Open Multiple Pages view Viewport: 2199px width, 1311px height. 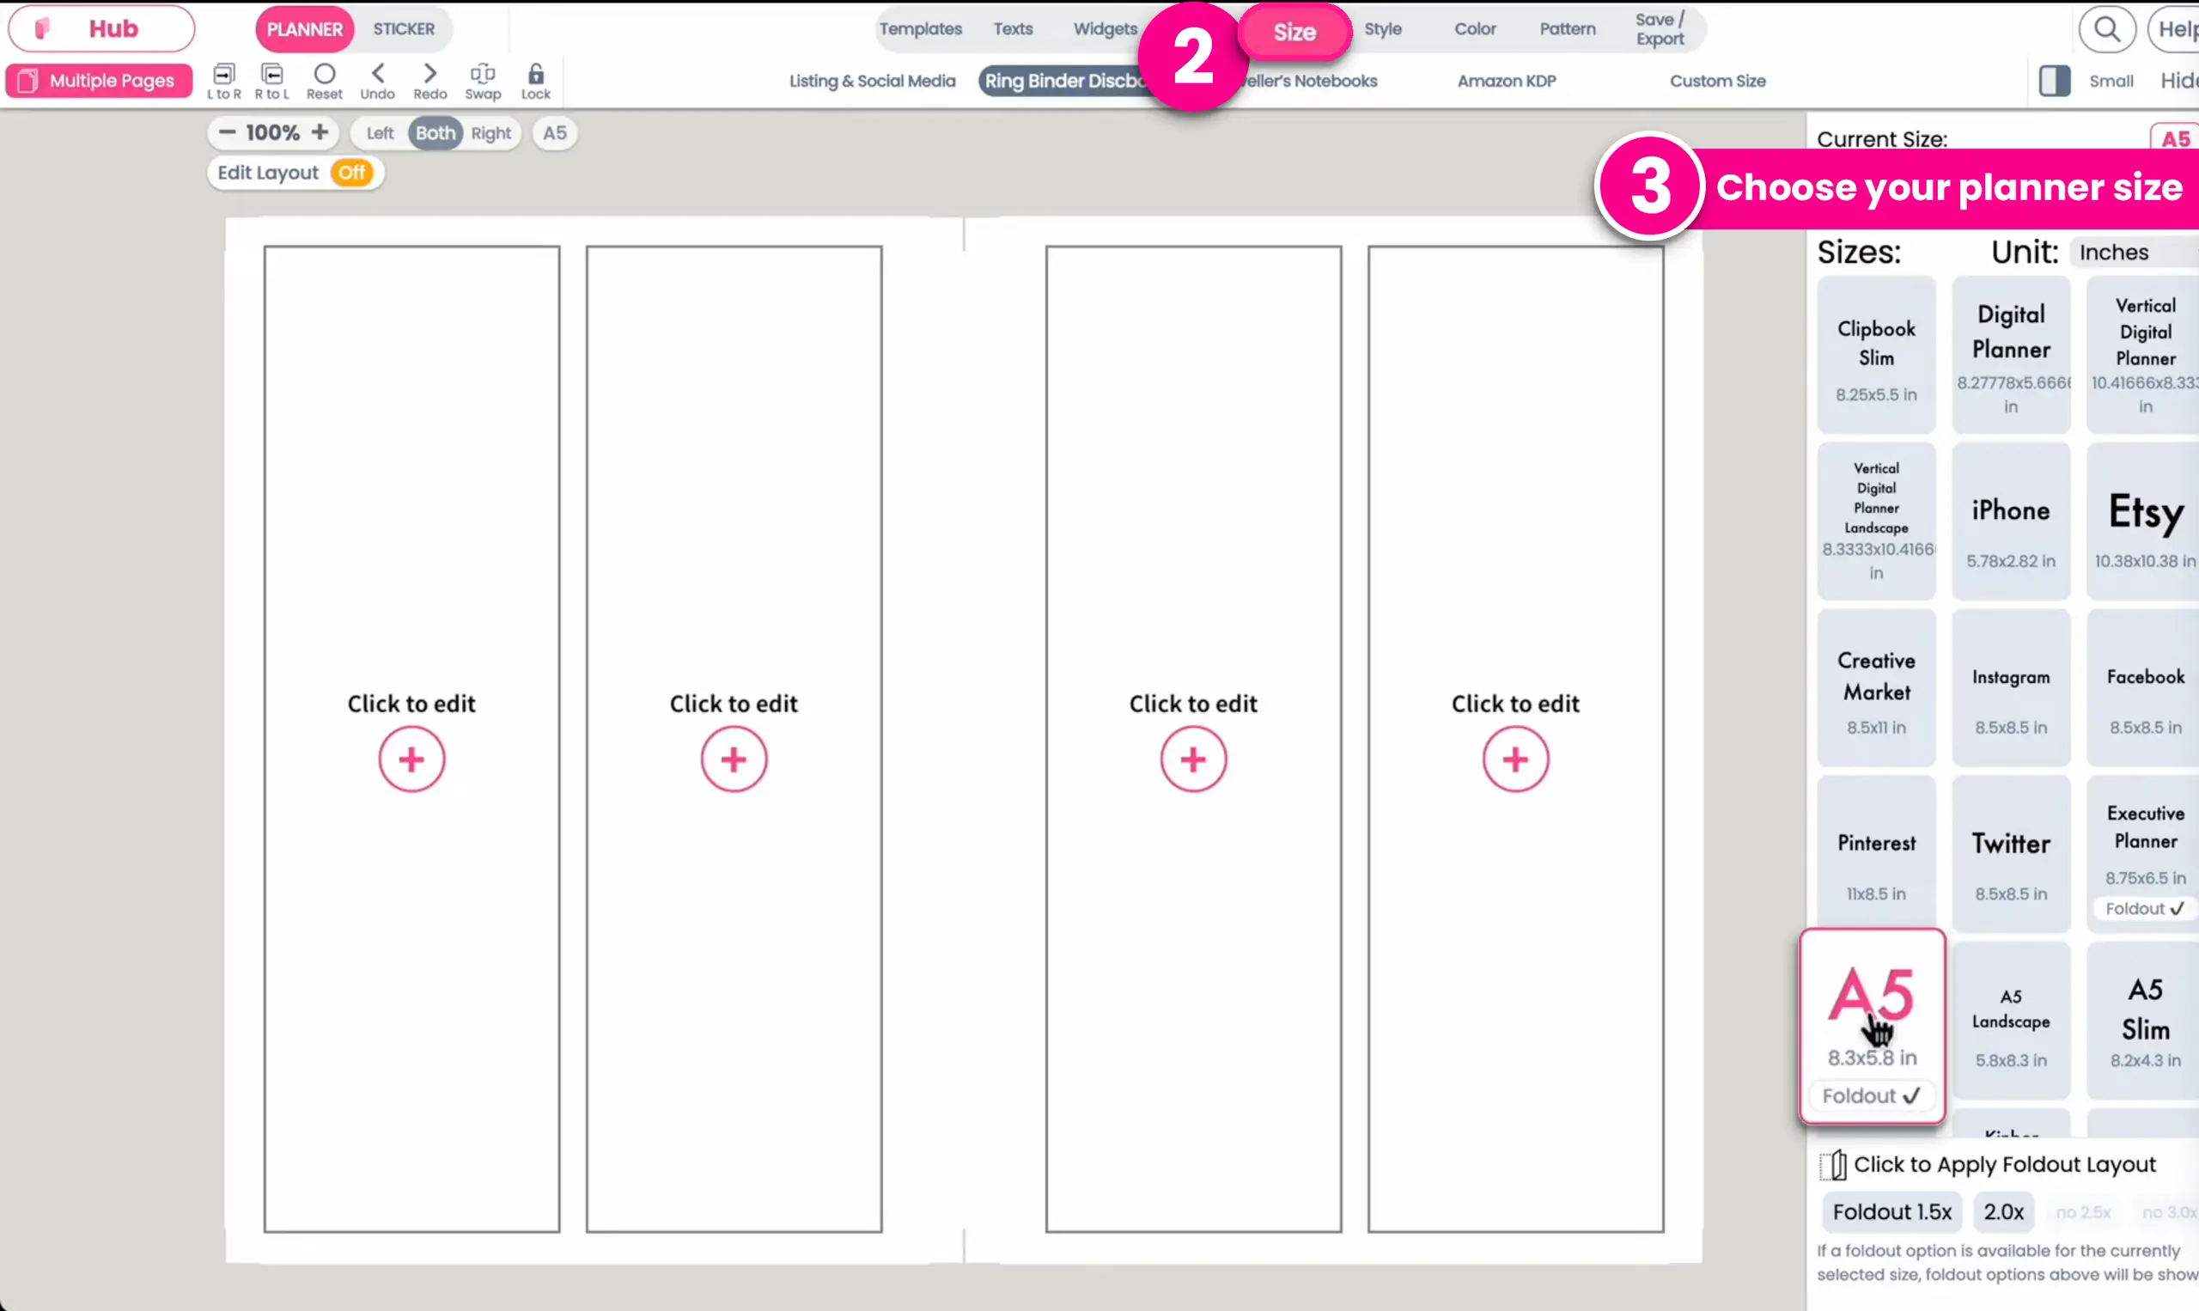(x=99, y=81)
